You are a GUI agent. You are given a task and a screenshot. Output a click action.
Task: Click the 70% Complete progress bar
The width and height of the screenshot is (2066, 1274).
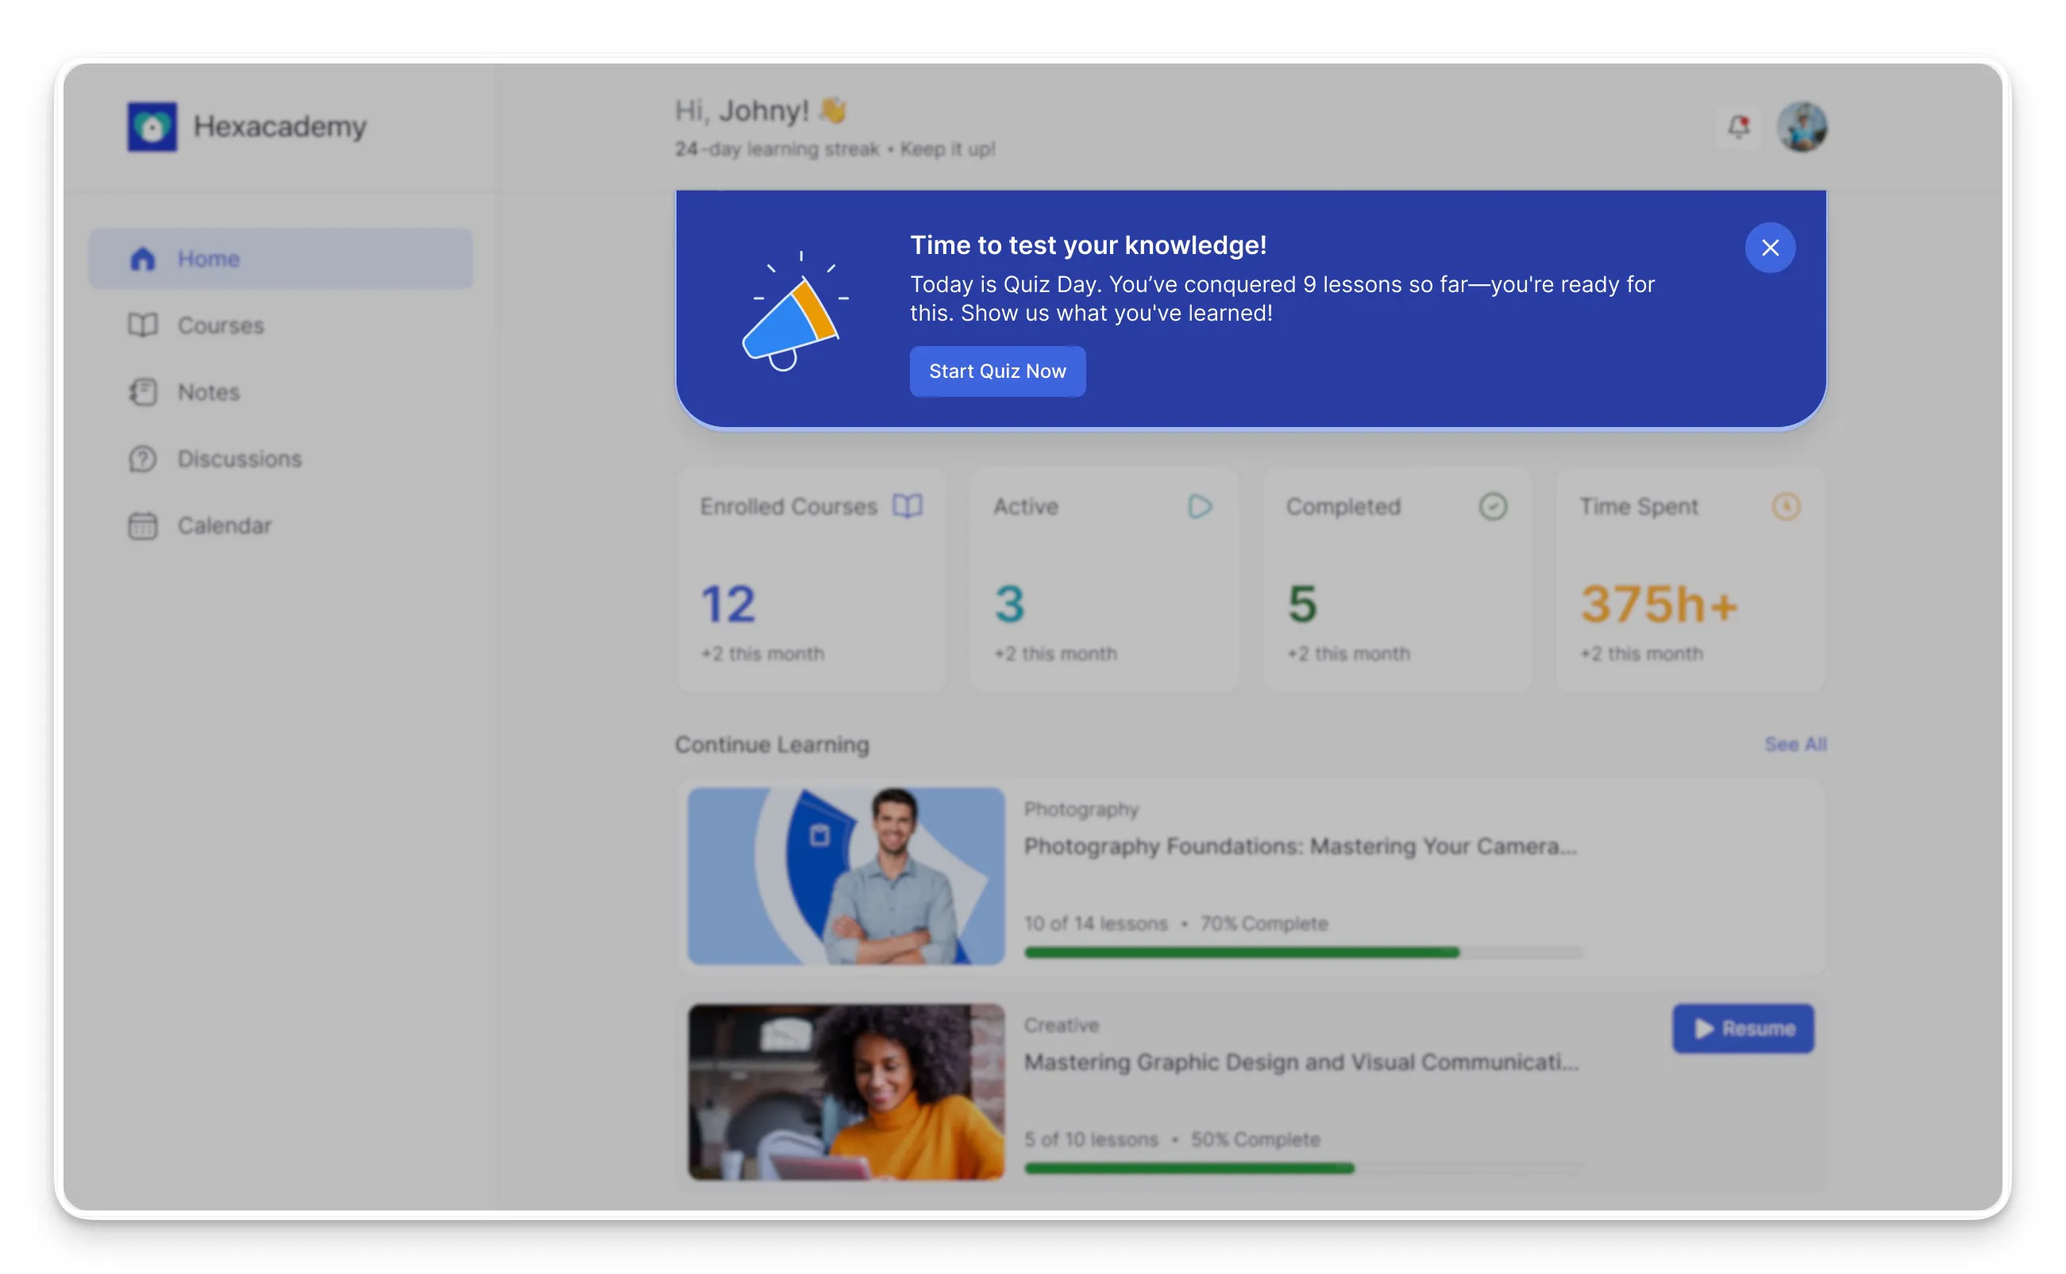[x=1304, y=953]
